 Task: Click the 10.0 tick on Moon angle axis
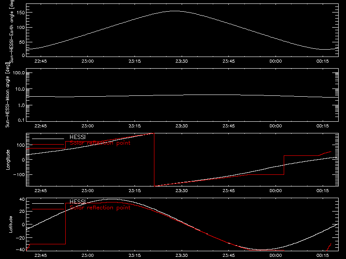pyautogui.click(x=20, y=89)
